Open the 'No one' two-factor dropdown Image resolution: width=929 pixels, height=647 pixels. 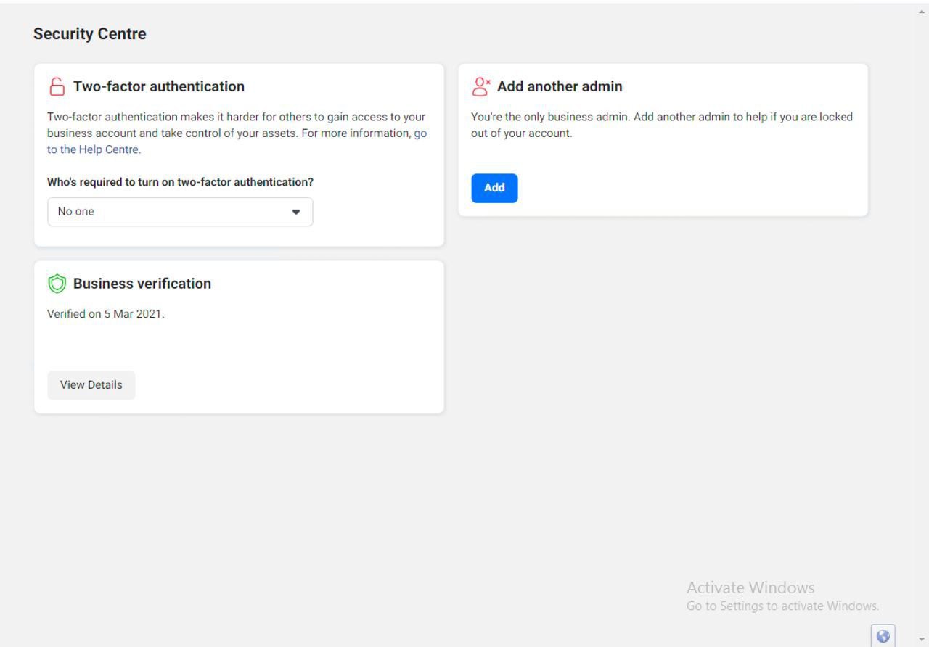(x=180, y=212)
